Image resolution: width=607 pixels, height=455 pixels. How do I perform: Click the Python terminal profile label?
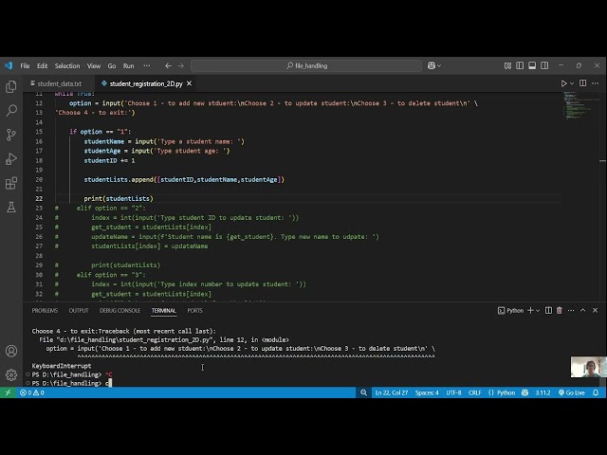pos(510,310)
